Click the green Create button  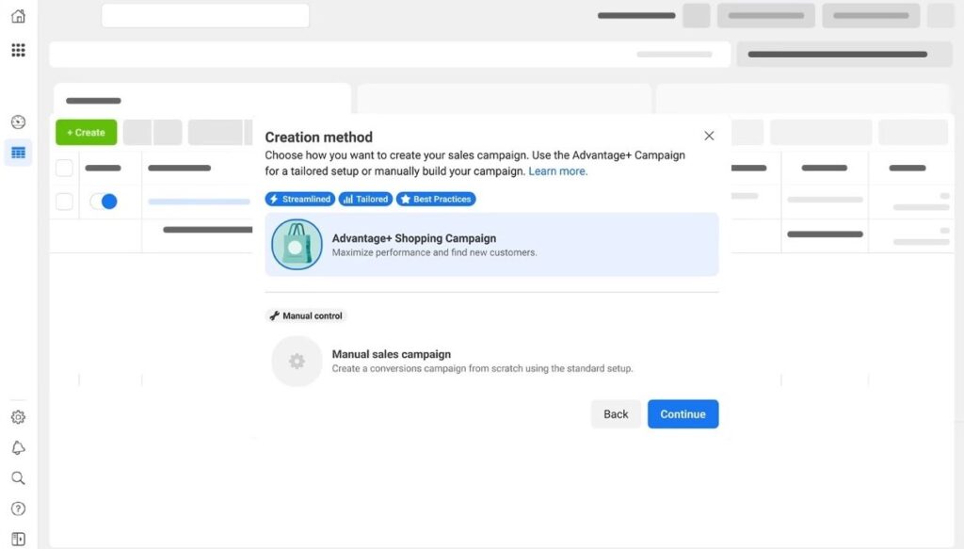(x=86, y=132)
